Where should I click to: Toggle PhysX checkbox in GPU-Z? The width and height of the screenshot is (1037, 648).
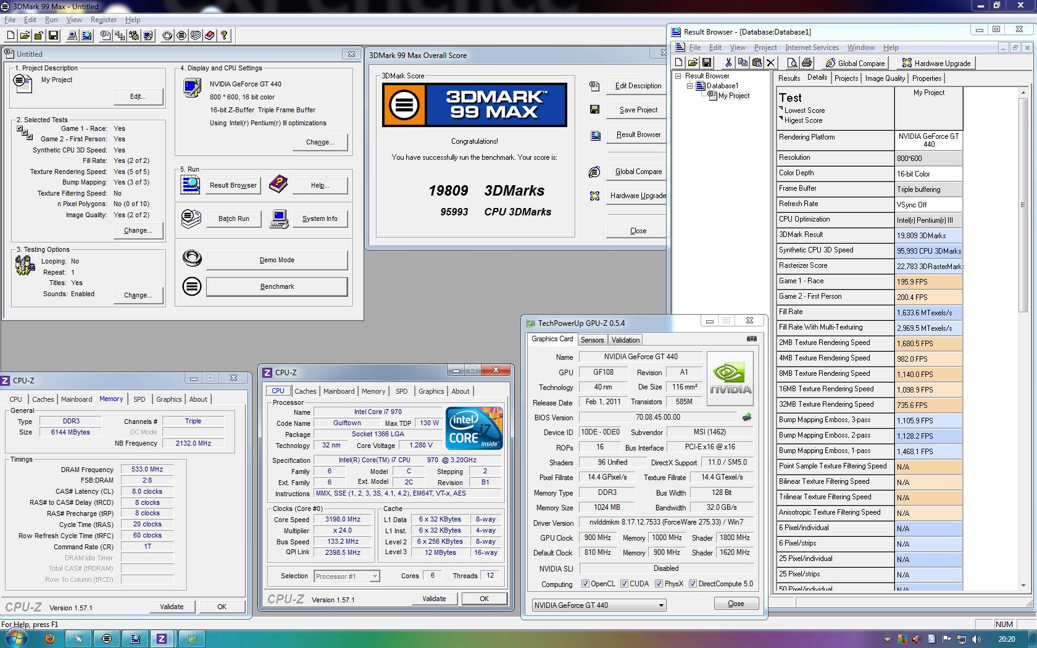[659, 584]
